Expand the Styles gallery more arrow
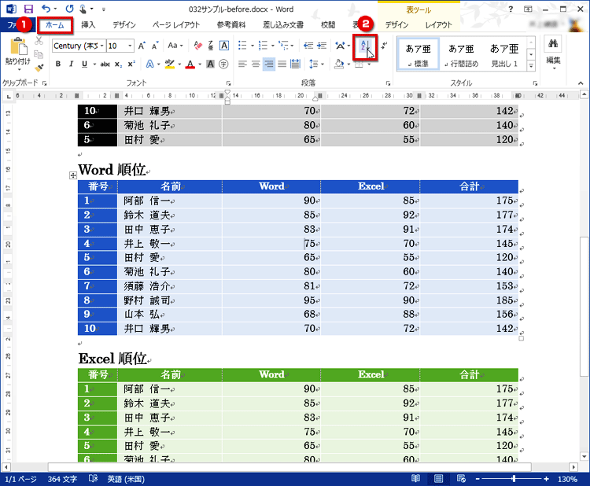The image size is (590, 486). point(531,66)
